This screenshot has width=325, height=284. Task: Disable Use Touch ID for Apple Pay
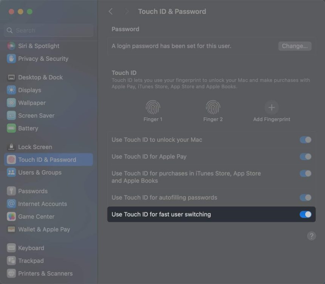tap(305, 156)
